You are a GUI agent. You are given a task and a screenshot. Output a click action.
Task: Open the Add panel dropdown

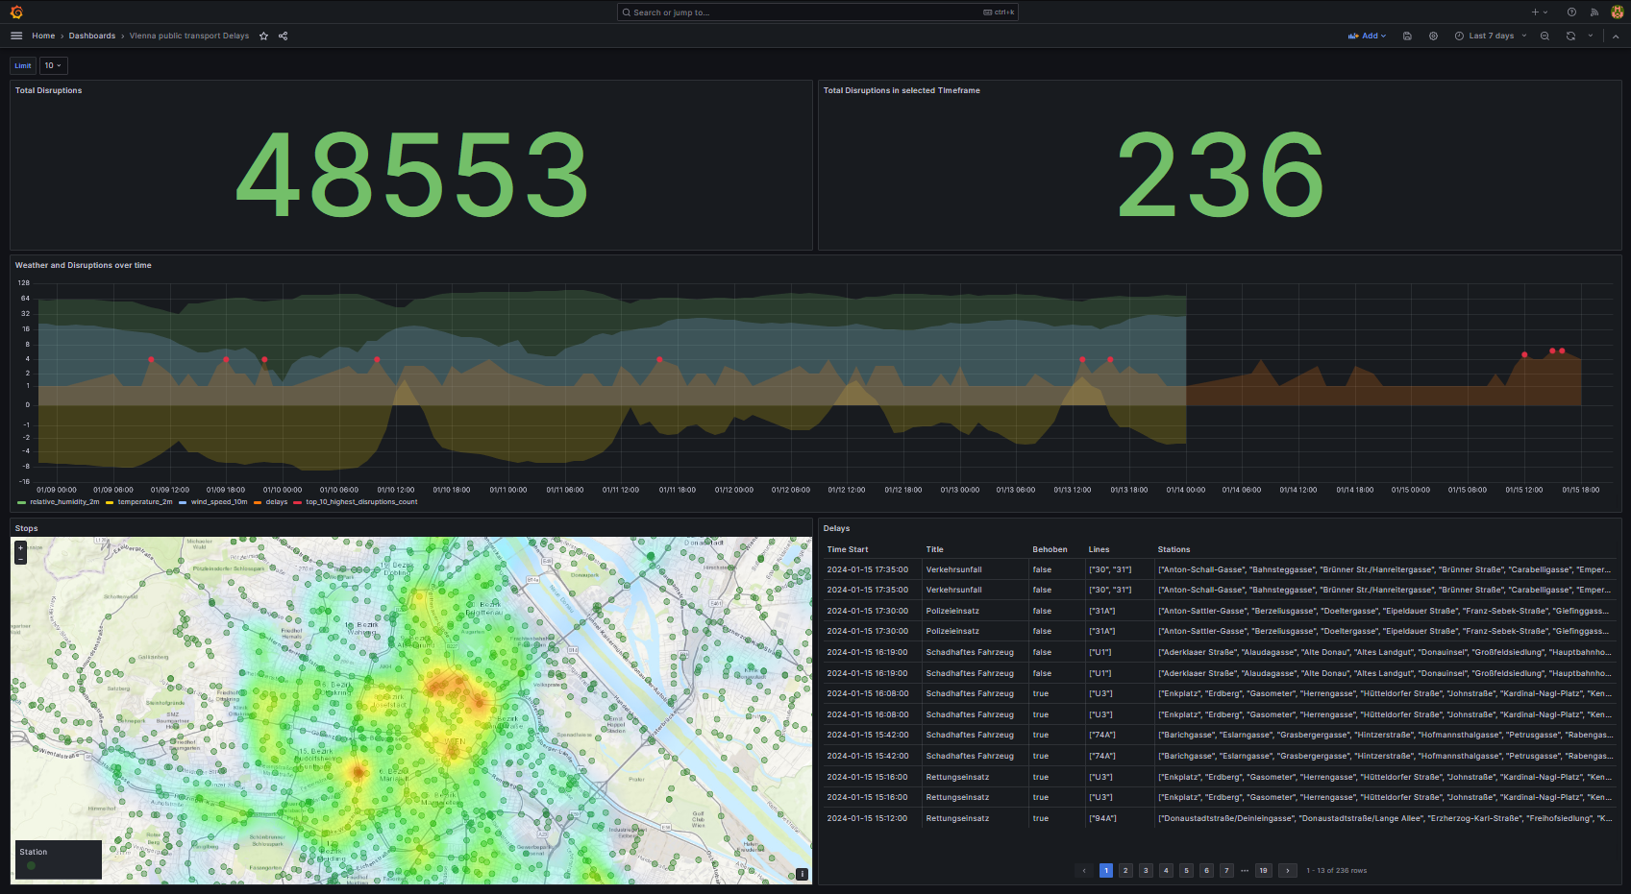1367,36
